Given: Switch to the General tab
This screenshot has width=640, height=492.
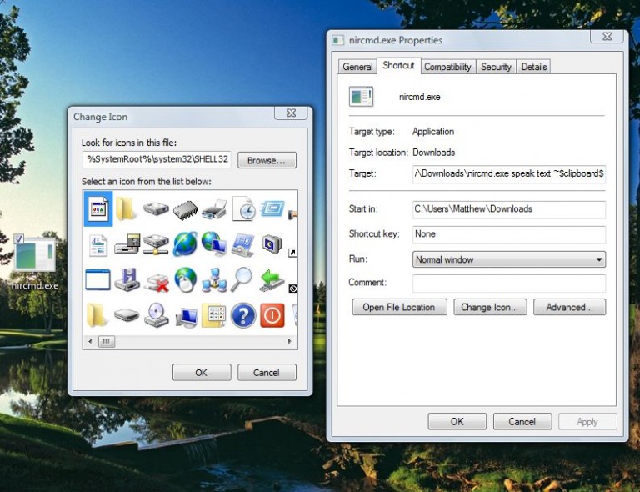Looking at the screenshot, I should (x=357, y=67).
